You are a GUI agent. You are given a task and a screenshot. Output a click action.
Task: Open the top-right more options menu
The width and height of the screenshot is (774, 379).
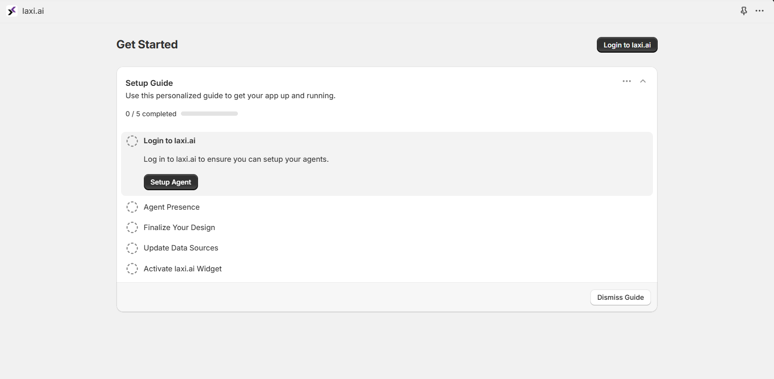tap(759, 10)
